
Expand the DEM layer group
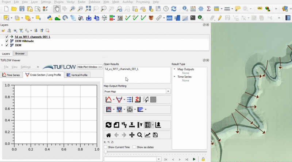click(x=2, y=45)
